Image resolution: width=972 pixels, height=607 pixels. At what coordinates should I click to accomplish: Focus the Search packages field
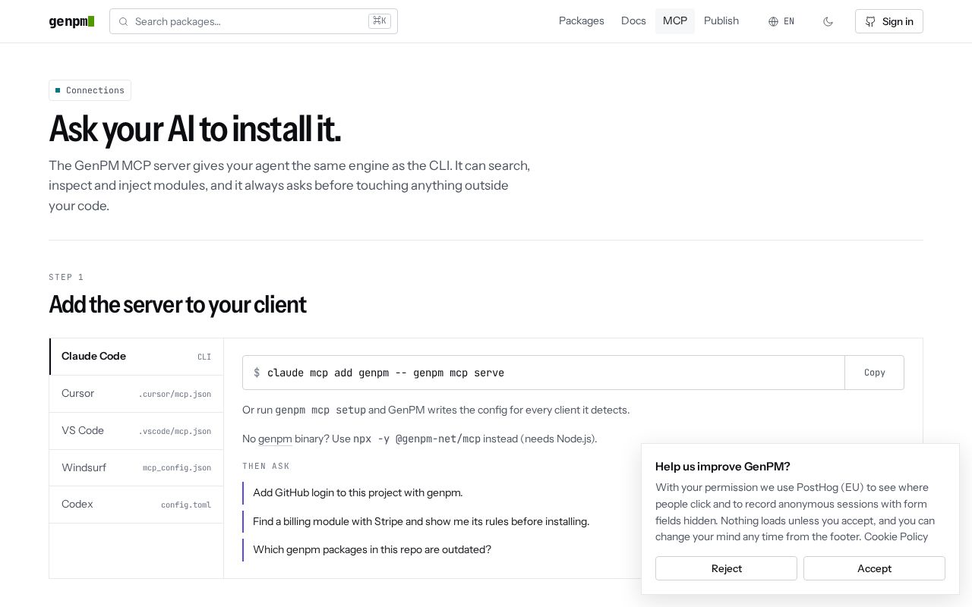pyautogui.click(x=254, y=21)
